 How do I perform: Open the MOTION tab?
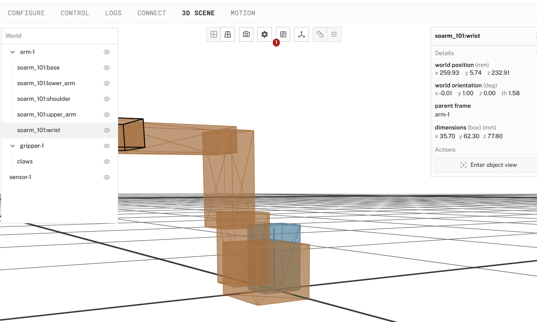click(x=243, y=13)
